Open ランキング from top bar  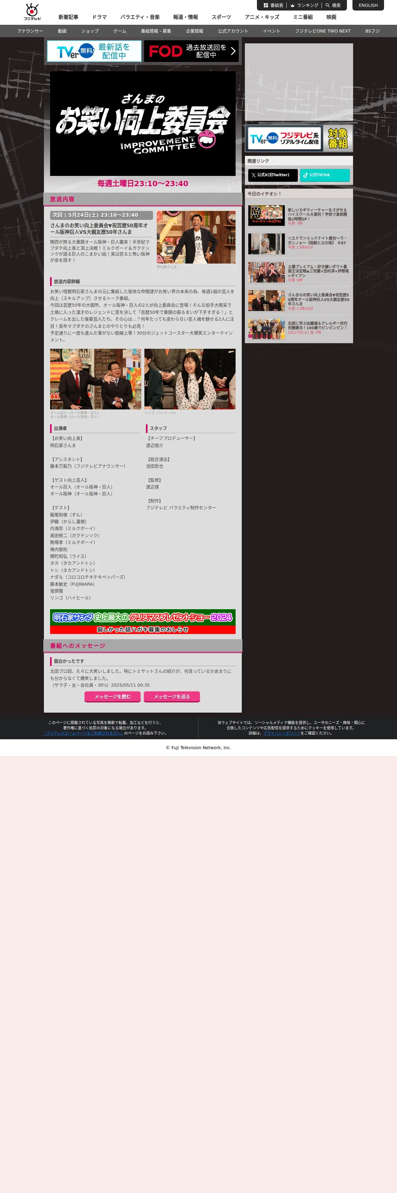(305, 6)
